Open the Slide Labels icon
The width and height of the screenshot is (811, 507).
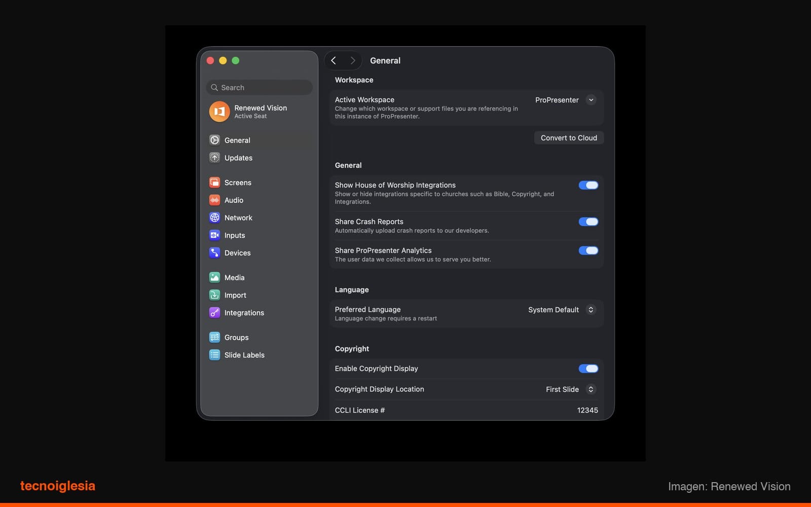pyautogui.click(x=214, y=355)
